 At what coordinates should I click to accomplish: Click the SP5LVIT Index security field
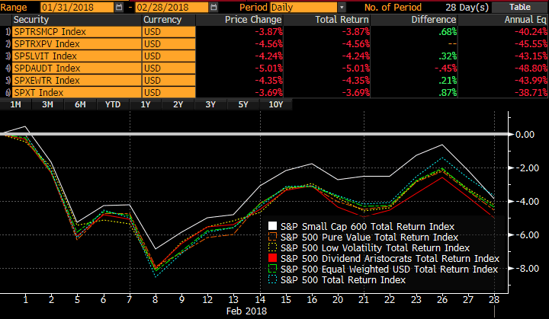click(77, 56)
